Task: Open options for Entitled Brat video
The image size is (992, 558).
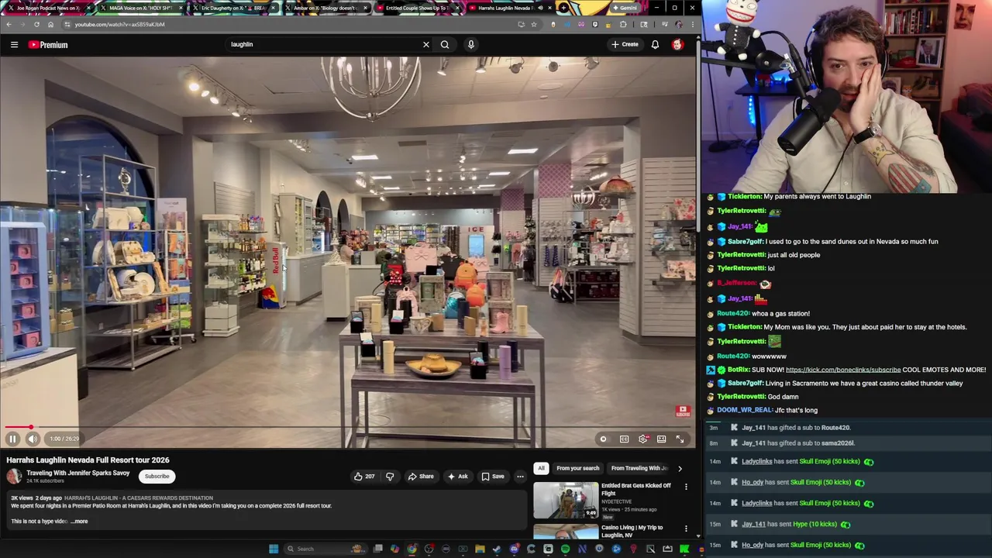Action: click(x=686, y=487)
